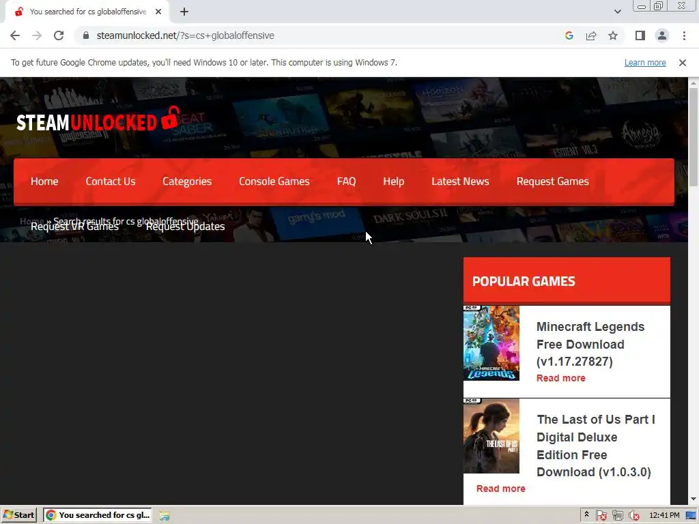Viewport: 699px width, 524px height.
Task: Reload the page with the refresh icon
Action: point(59,35)
